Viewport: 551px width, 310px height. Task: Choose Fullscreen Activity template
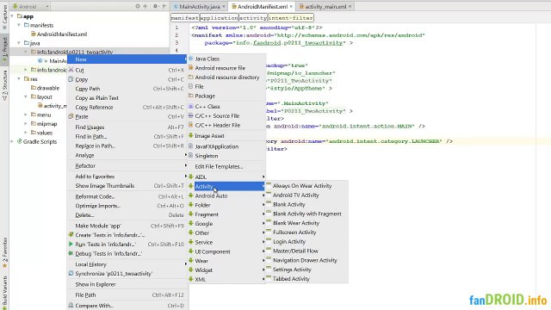pyautogui.click(x=306, y=232)
